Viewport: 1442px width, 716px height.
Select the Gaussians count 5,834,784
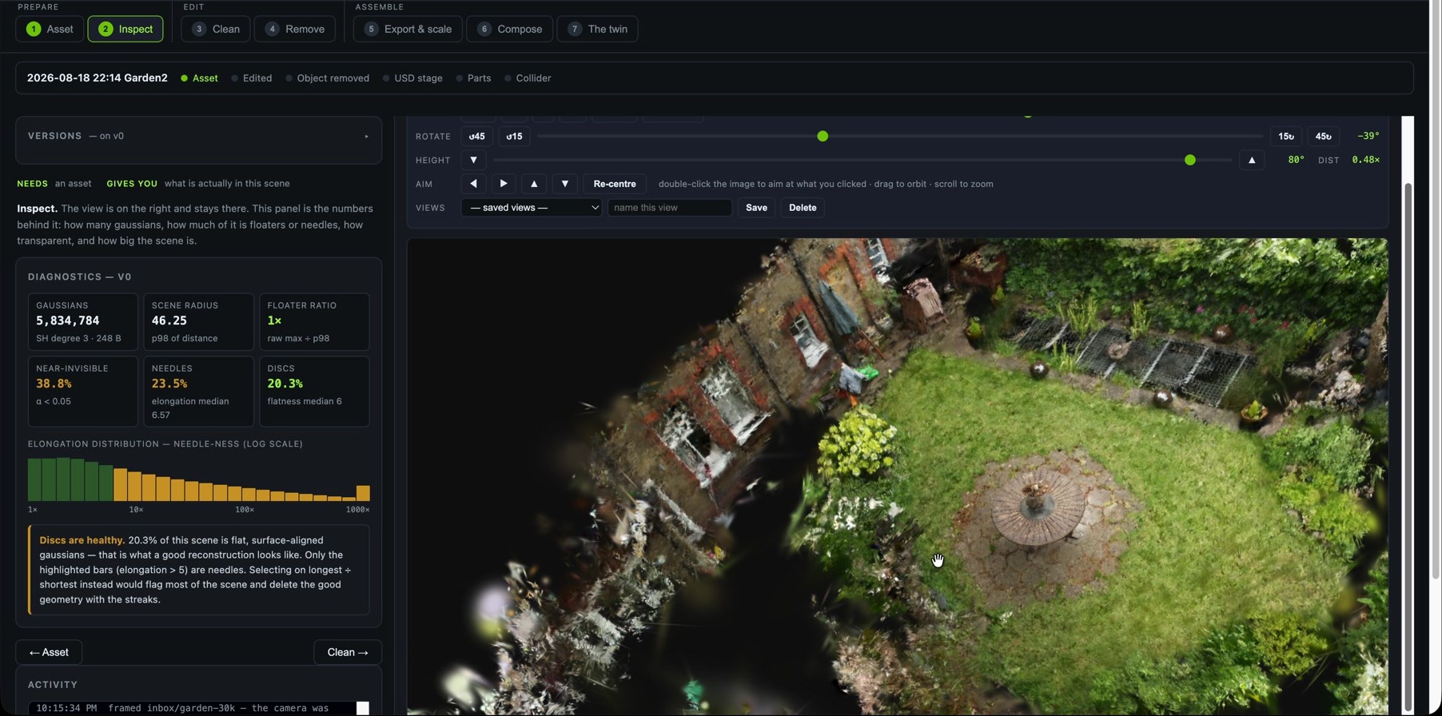click(x=68, y=320)
